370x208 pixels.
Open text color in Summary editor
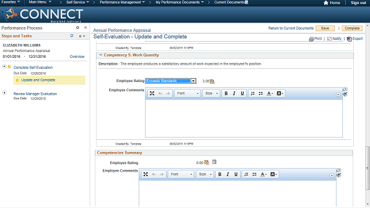click(264, 174)
